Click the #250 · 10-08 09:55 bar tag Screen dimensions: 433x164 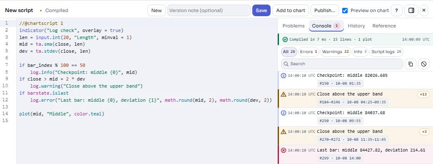point(340,121)
